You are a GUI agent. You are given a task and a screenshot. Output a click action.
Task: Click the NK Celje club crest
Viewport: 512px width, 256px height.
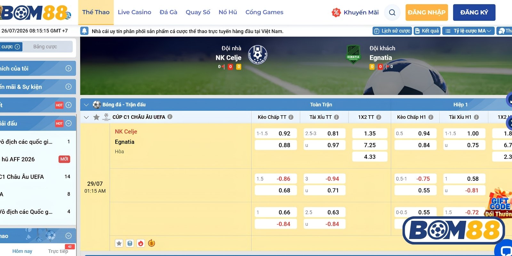(258, 54)
